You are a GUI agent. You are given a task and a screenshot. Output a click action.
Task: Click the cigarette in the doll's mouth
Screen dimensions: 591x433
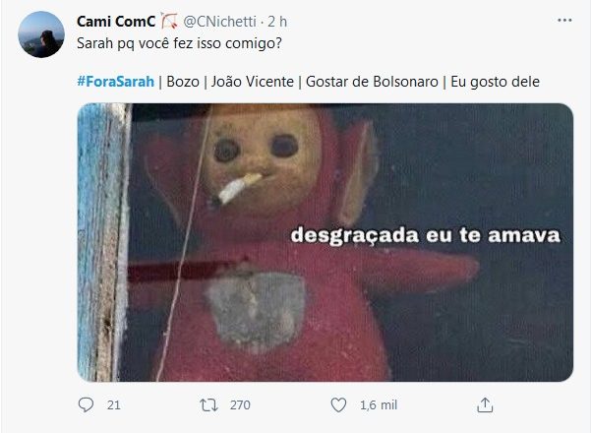238,187
